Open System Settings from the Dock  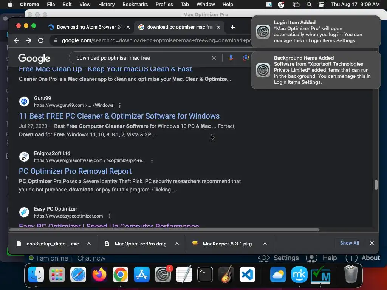(163, 275)
